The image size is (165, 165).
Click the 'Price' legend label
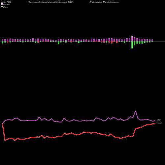point(5,7)
